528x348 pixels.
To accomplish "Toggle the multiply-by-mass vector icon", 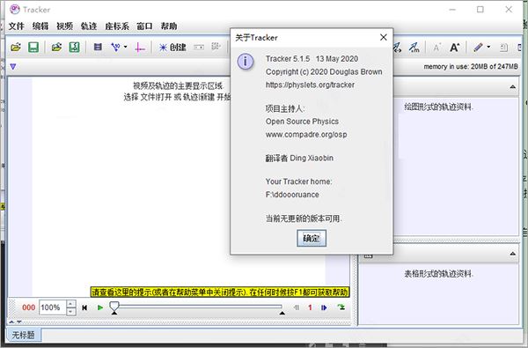I will click(414, 48).
